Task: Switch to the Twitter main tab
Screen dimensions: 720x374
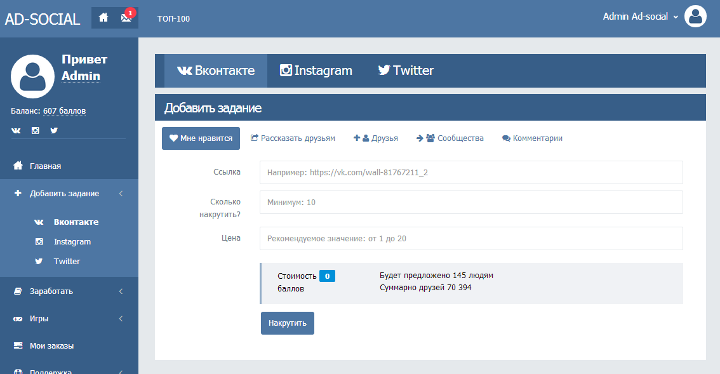Action: (406, 70)
